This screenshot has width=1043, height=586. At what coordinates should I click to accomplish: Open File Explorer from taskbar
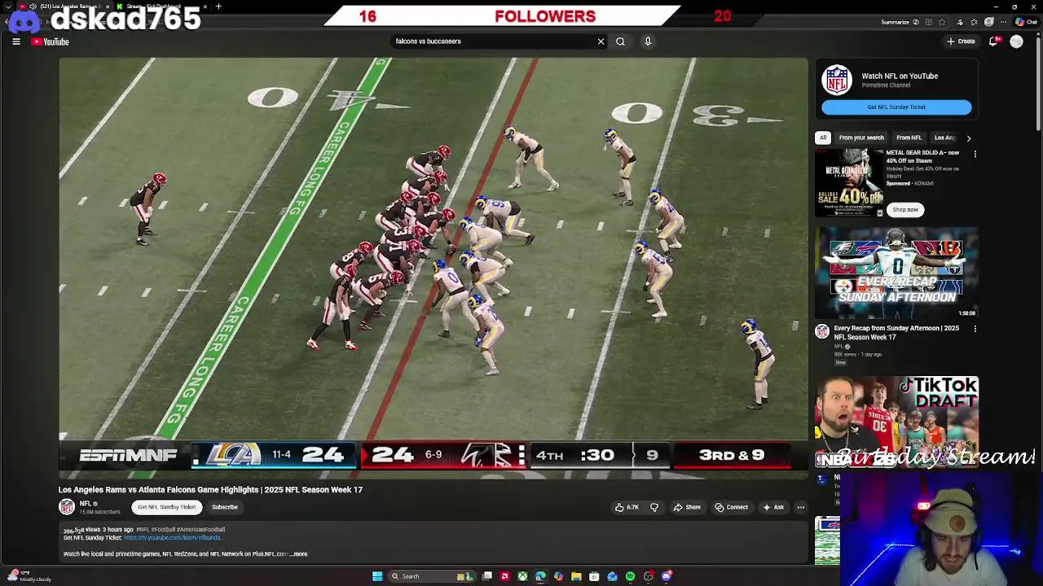coord(576,576)
